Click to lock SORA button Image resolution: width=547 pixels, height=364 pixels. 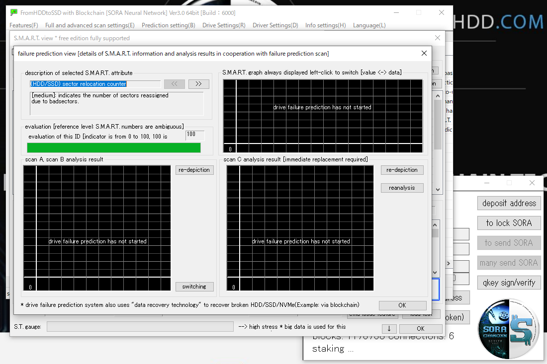click(509, 223)
